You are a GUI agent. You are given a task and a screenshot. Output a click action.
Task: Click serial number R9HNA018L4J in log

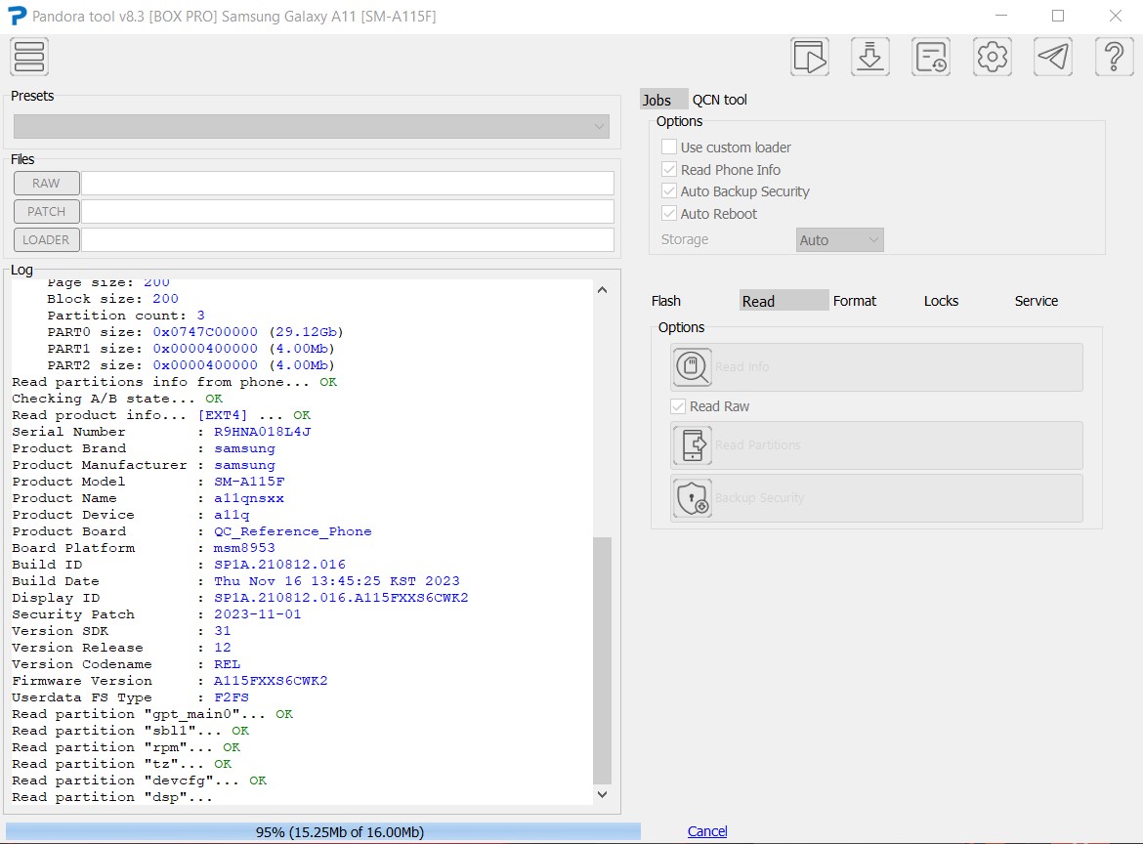click(x=263, y=432)
